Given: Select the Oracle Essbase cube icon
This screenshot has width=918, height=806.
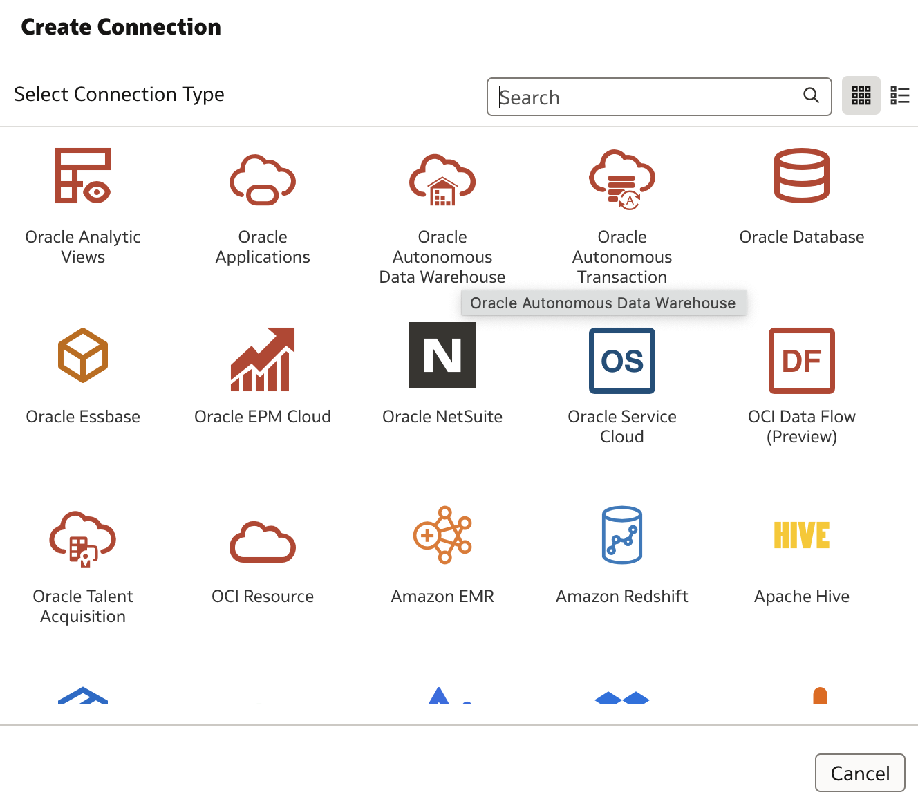Looking at the screenshot, I should pyautogui.click(x=83, y=355).
